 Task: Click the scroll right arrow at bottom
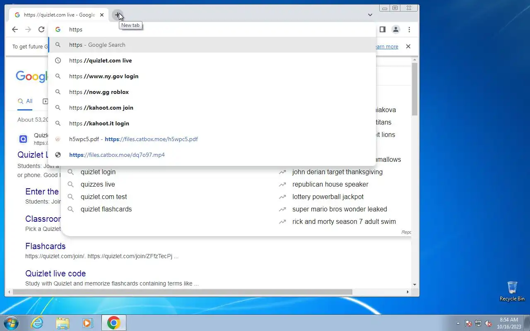[x=408, y=292]
